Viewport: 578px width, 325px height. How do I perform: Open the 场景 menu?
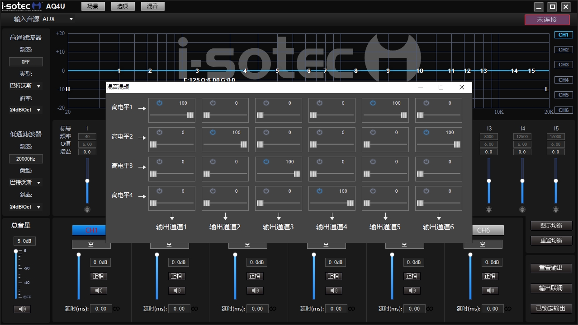[93, 6]
